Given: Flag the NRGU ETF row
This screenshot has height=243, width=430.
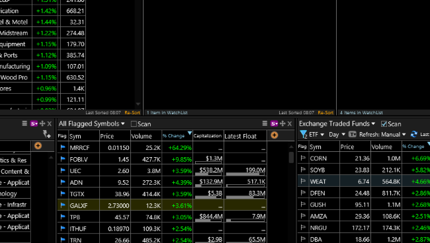Looking at the screenshot, I should point(303,227).
